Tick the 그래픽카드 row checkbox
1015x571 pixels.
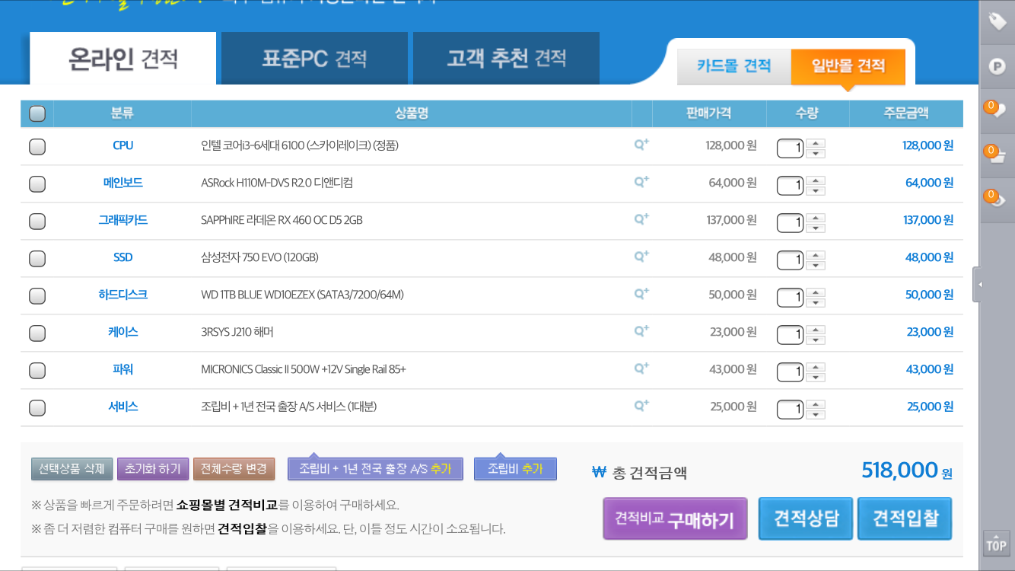pyautogui.click(x=37, y=221)
